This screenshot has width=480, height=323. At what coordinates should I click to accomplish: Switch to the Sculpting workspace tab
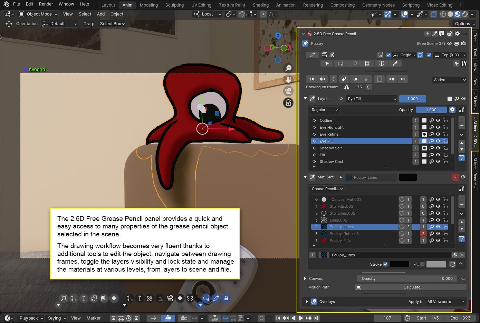pos(174,5)
